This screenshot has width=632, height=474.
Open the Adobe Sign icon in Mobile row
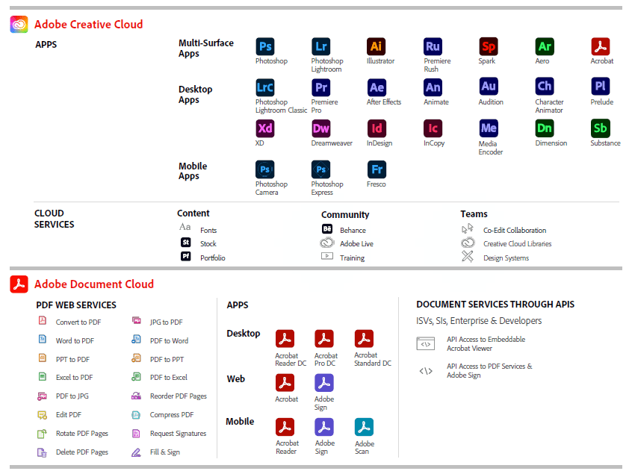tap(324, 427)
